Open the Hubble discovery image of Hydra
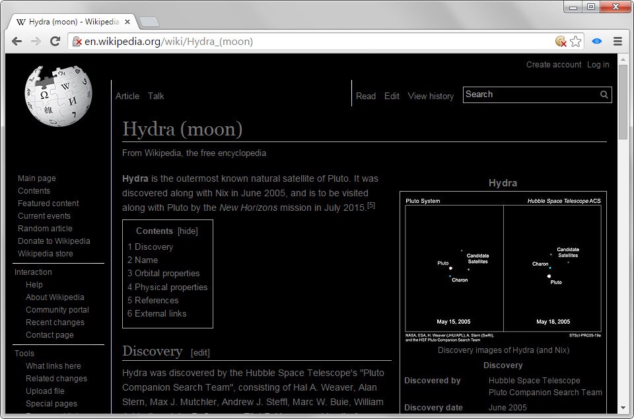 (503, 270)
